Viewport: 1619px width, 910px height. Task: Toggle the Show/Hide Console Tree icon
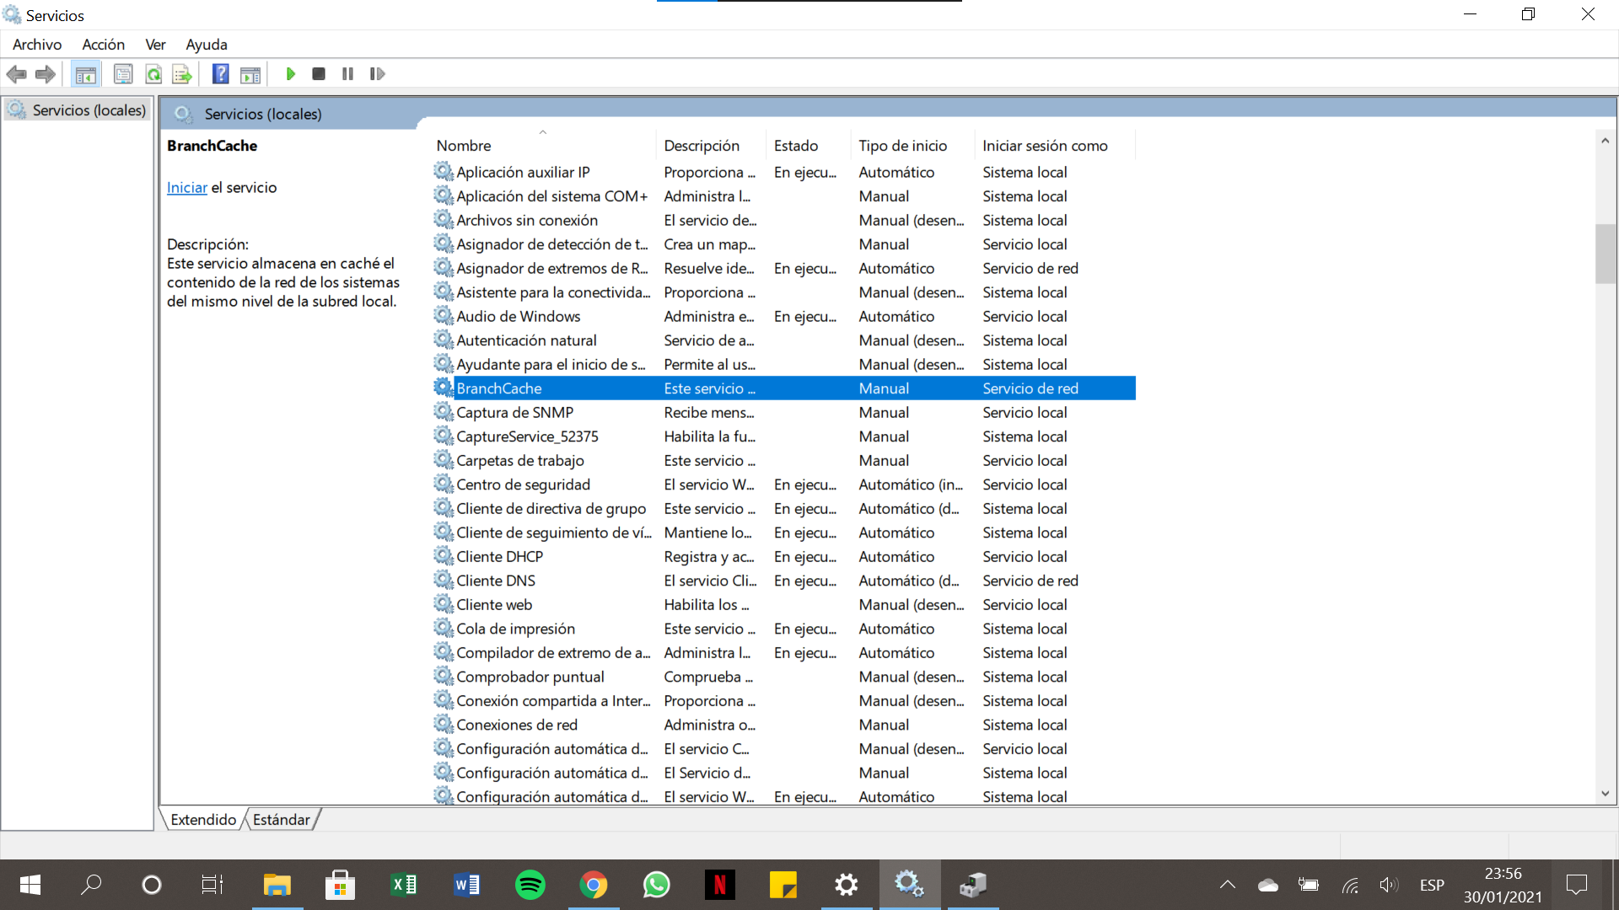85,74
